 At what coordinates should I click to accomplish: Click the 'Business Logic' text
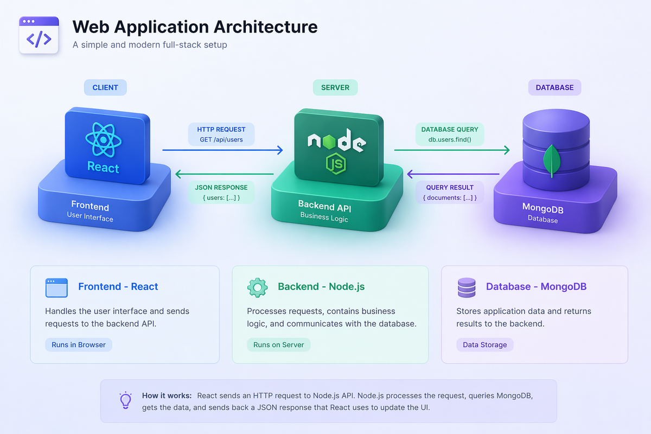click(x=324, y=216)
